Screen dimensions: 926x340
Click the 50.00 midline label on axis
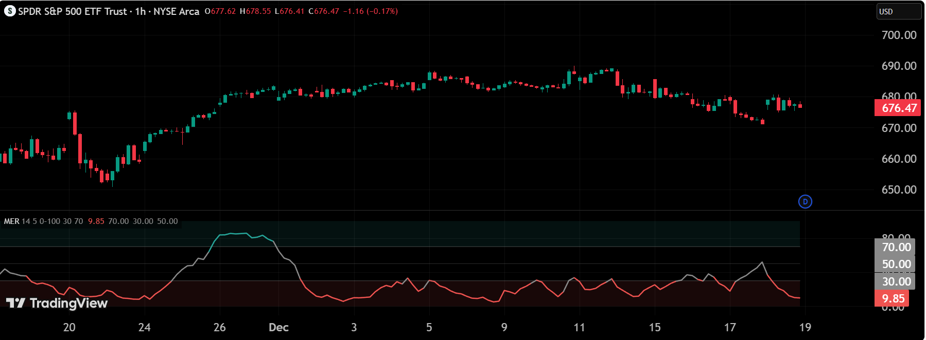click(x=895, y=264)
